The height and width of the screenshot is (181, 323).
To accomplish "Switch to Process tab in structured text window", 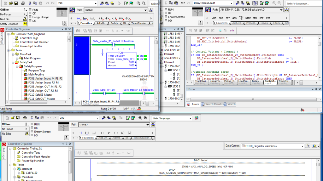I will pos(251,23).
